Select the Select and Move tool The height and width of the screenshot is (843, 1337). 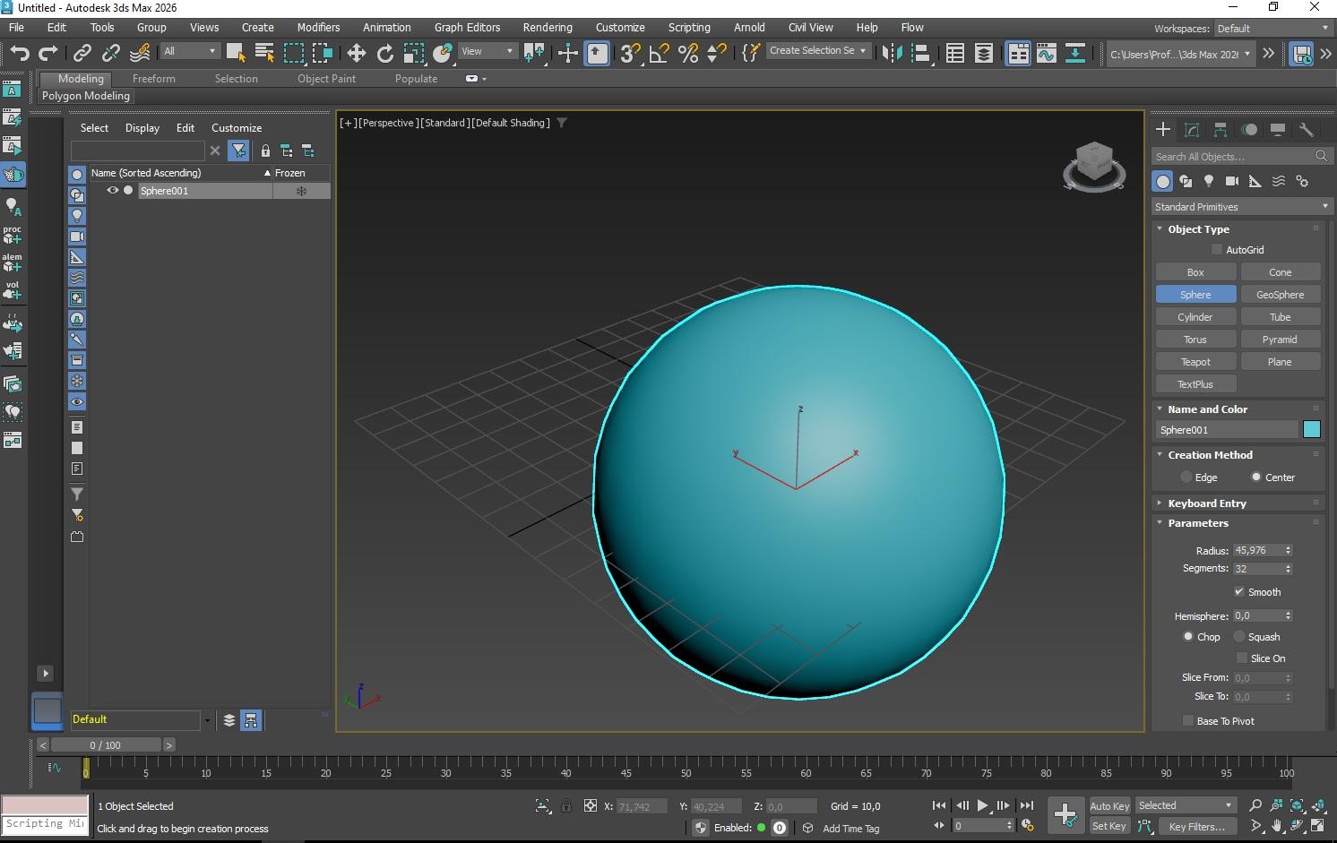(x=356, y=53)
